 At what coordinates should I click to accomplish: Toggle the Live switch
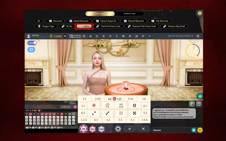pyautogui.click(x=32, y=43)
